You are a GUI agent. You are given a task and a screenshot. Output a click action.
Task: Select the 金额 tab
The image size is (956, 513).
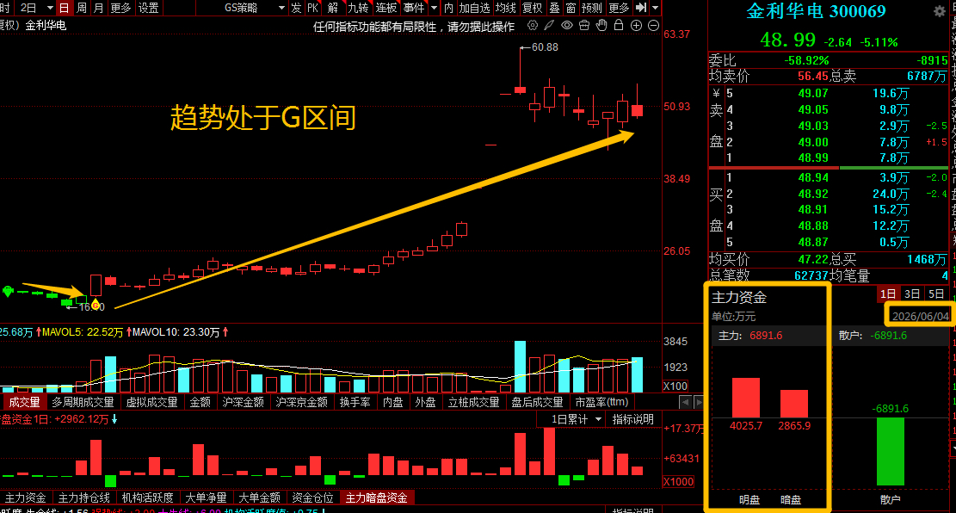200,402
